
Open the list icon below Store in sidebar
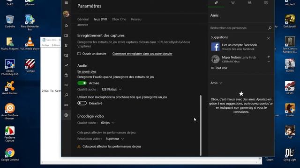coord(66,85)
